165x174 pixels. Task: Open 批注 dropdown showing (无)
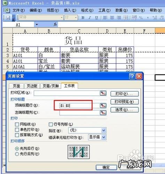pos(104,130)
